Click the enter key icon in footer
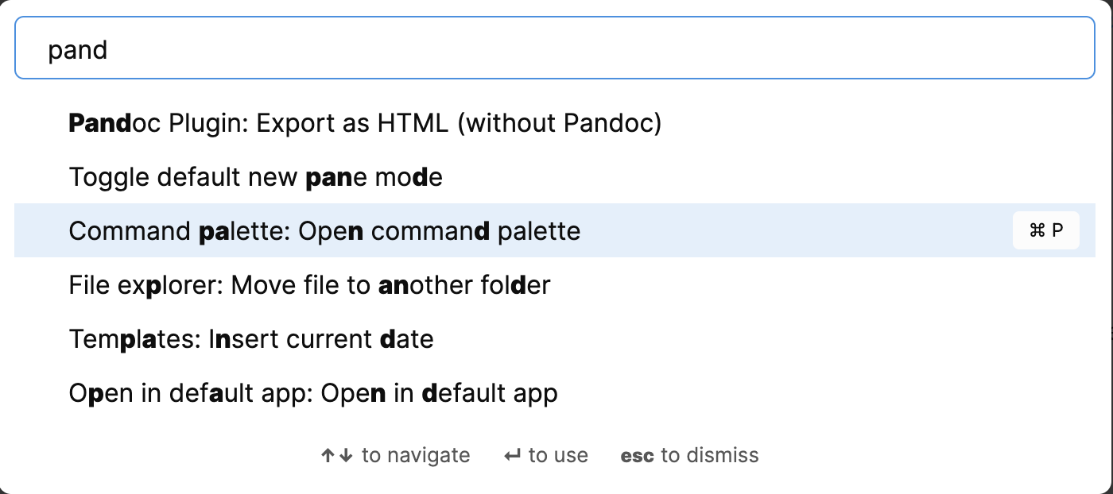This screenshot has height=494, width=1113. coord(513,456)
